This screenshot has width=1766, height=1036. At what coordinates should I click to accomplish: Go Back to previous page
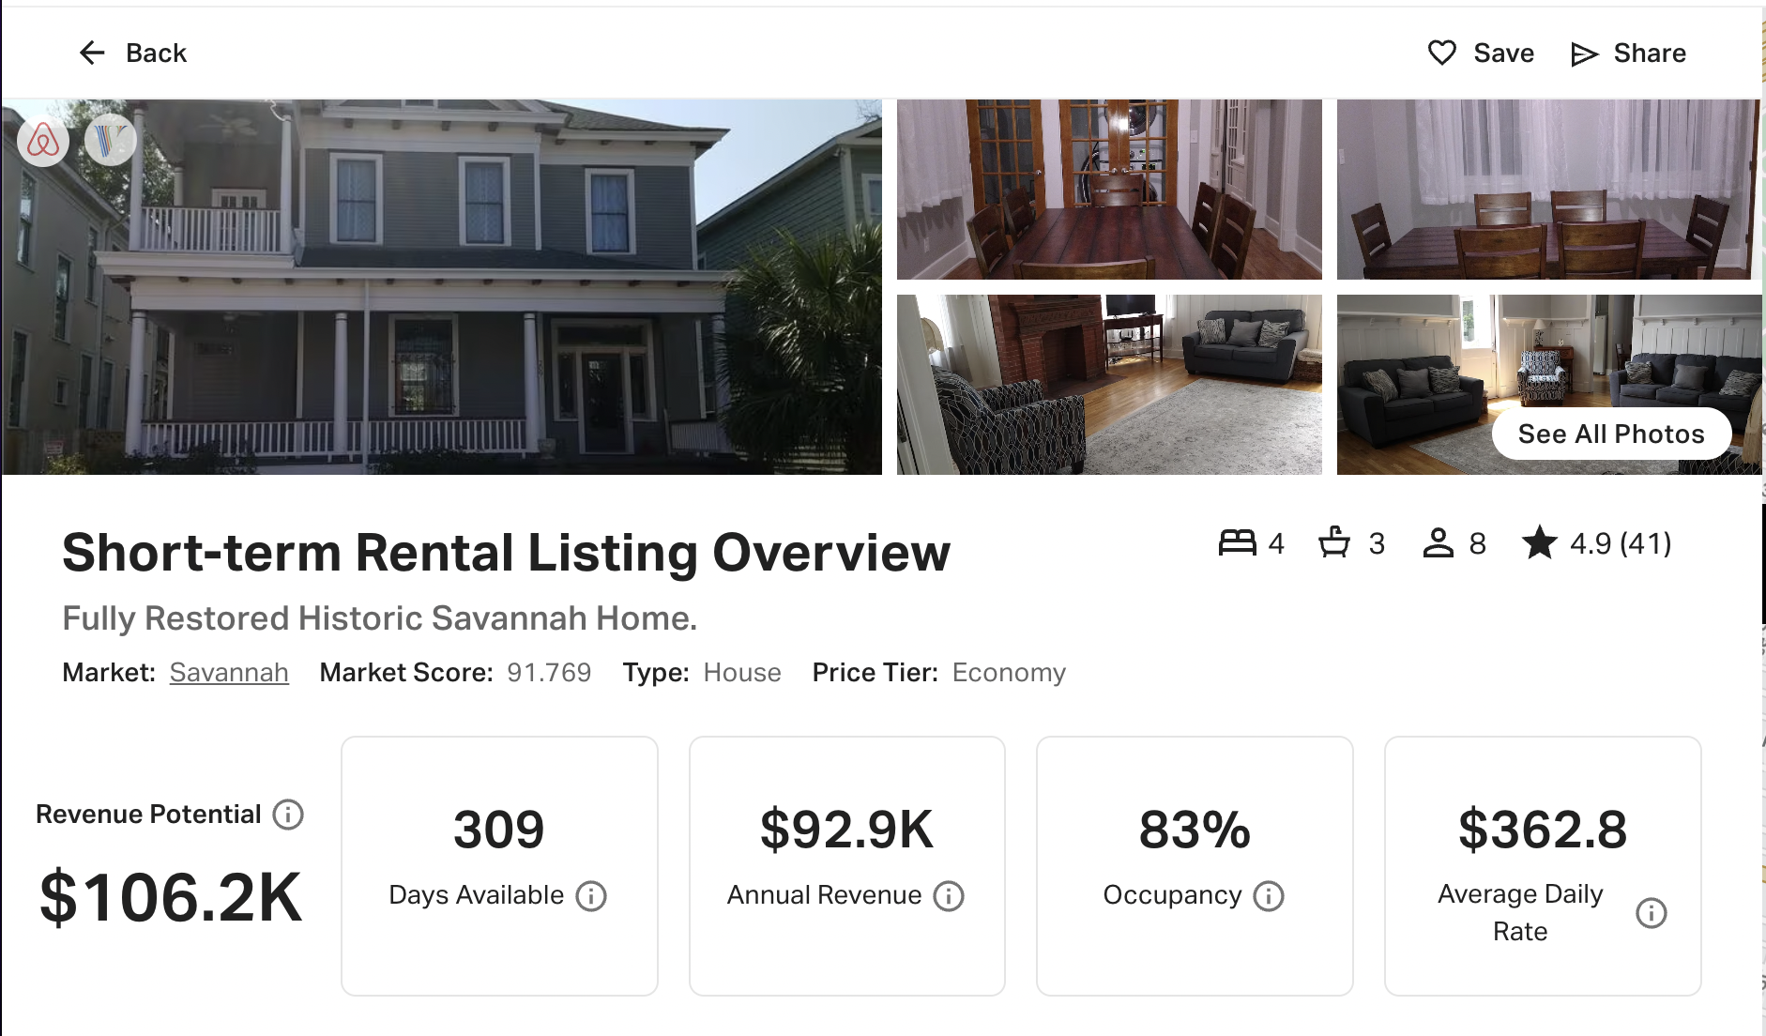[156, 53]
